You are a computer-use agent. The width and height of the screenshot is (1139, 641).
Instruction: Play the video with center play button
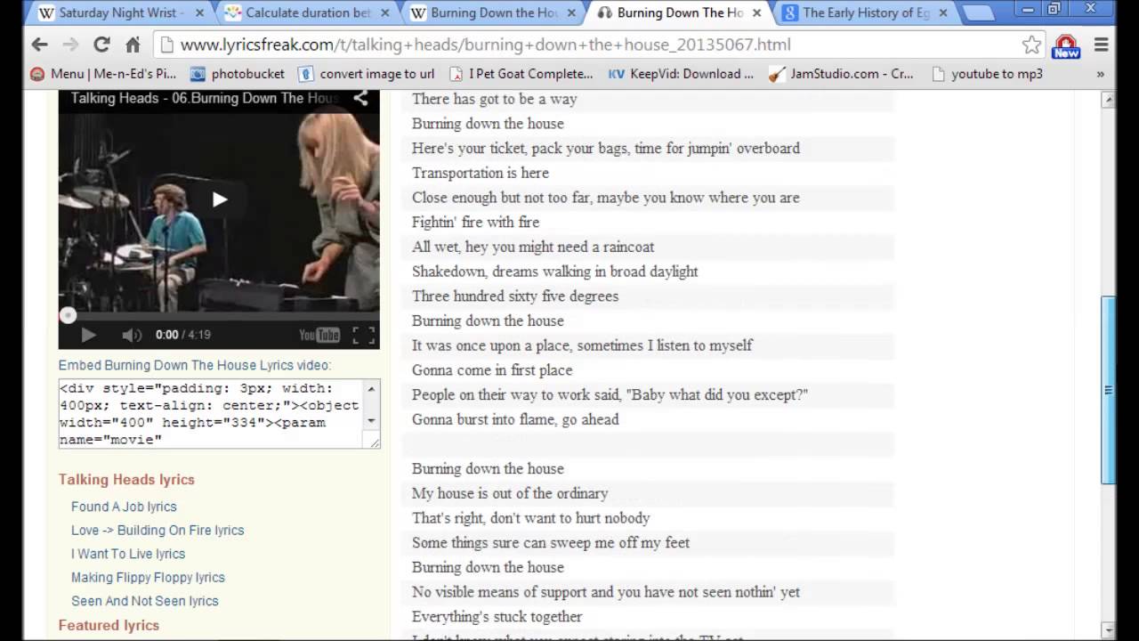[219, 199]
